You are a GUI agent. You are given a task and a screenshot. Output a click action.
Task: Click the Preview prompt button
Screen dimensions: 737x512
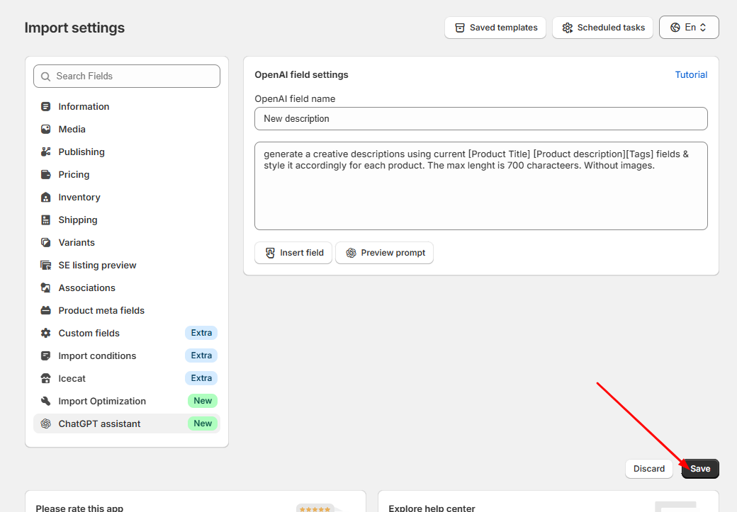point(385,254)
